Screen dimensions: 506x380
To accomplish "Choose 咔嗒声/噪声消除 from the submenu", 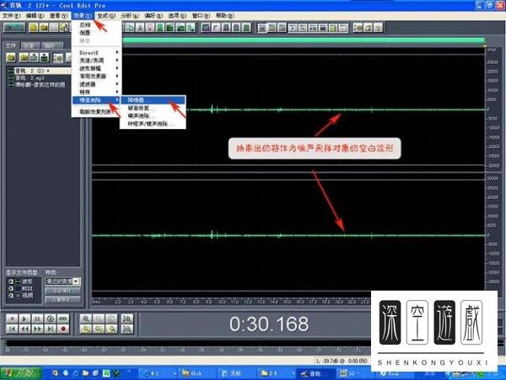I will coord(153,124).
